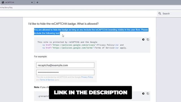The width and height of the screenshot is (181, 102).
Task: Click the search magnifier icon
Action: point(160,14)
